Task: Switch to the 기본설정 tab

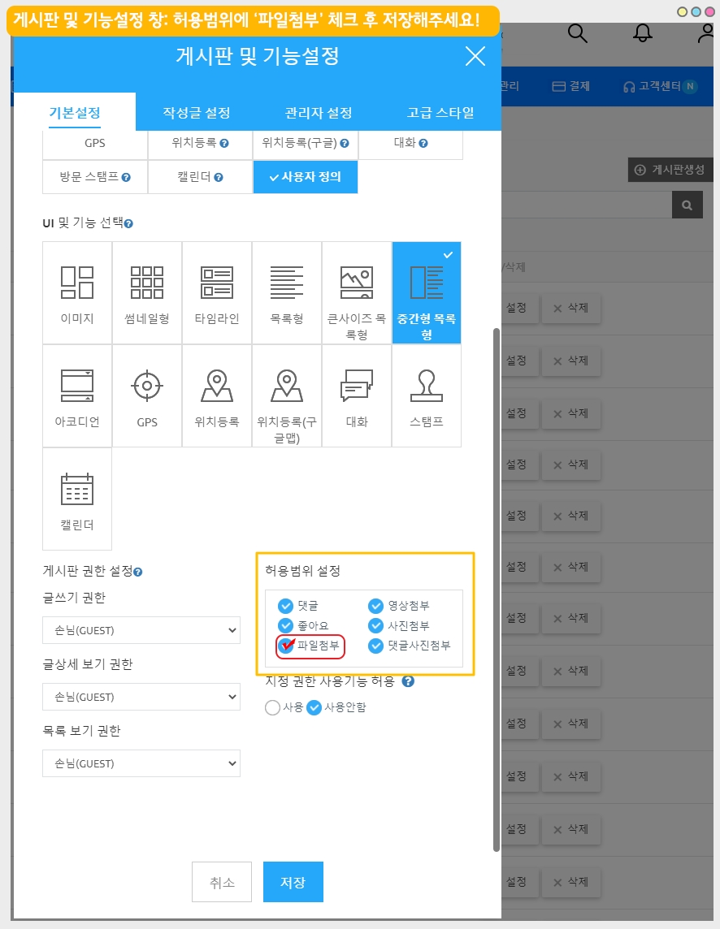Action: [x=75, y=113]
